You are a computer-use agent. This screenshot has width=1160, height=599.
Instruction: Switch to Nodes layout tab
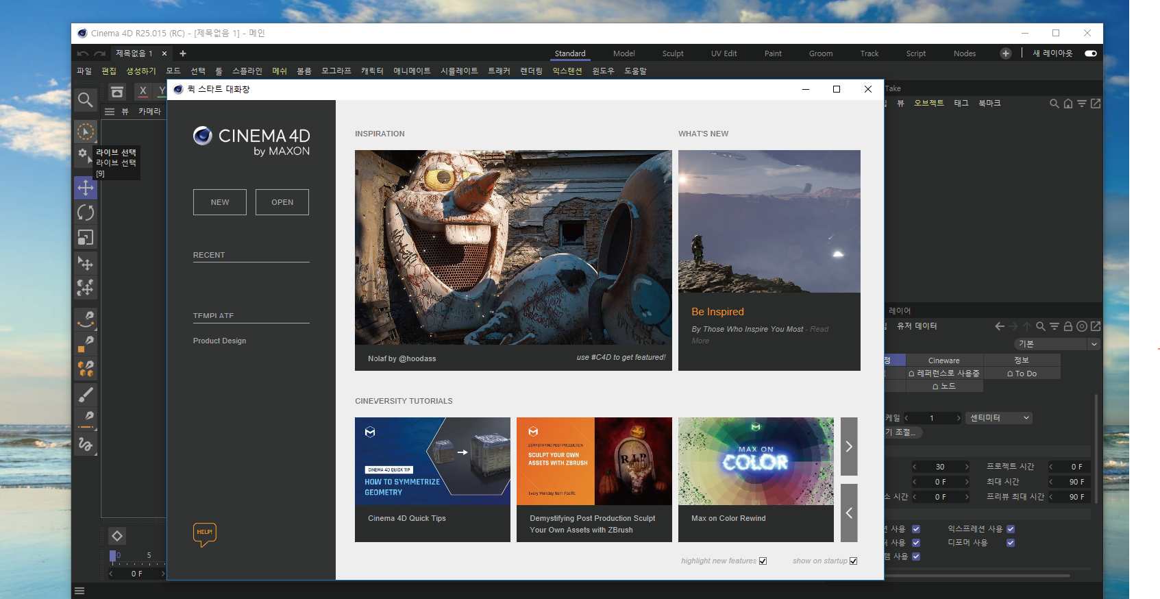[965, 53]
